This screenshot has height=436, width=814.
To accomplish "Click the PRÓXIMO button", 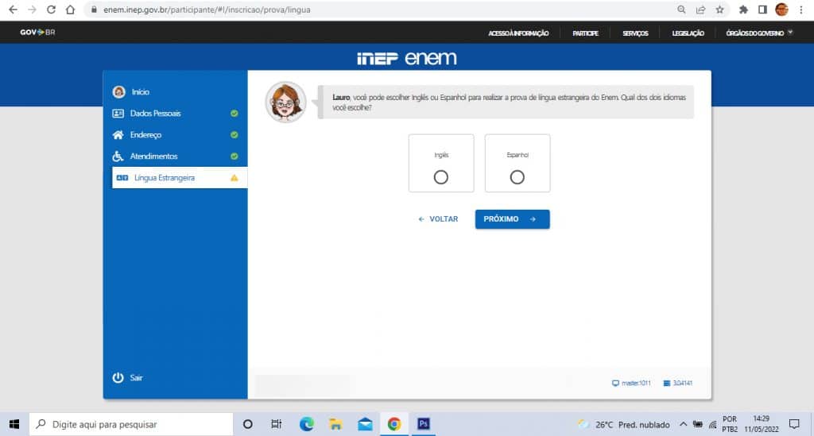I will 513,219.
